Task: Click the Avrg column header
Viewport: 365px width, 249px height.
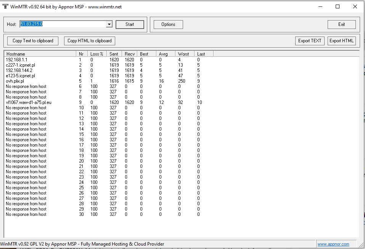Action: 166,54
